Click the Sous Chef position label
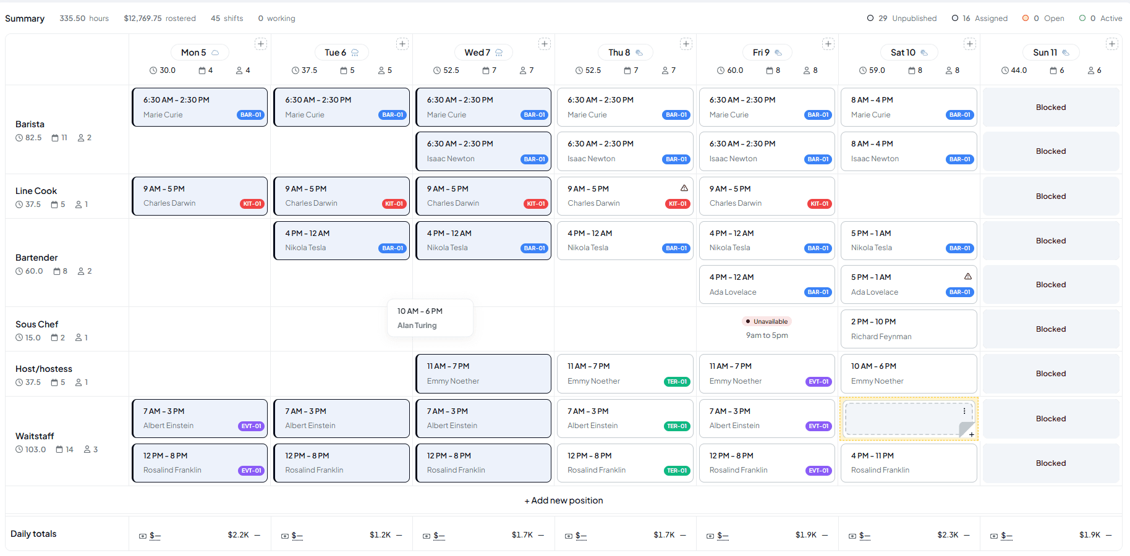This screenshot has width=1130, height=556. tap(36, 324)
